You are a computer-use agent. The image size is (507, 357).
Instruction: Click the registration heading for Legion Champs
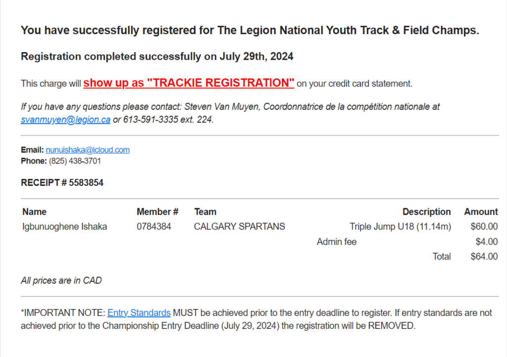click(x=250, y=30)
